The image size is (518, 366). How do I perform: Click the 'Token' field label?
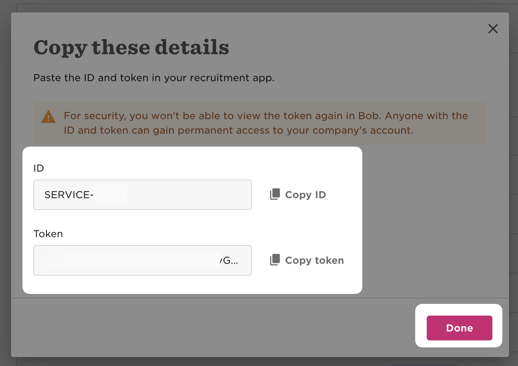click(48, 234)
